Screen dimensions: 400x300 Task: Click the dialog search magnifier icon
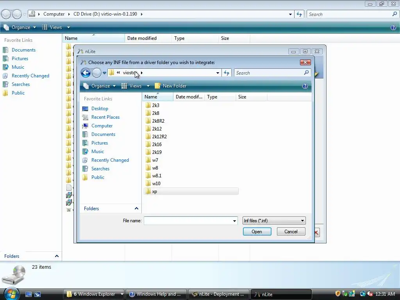[306, 73]
